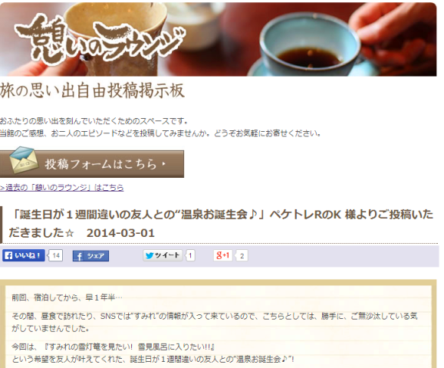Screen dimensions: 444x368
Task: Click the post date 2014-03-01
Action: click(x=120, y=233)
